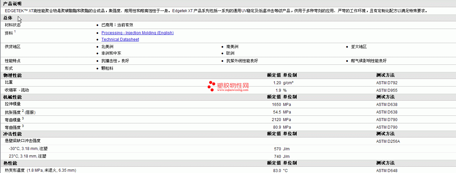456x173 pixels.
Task: Click ASTM D790 in the 弯曲强度 row
Action: tap(387, 127)
